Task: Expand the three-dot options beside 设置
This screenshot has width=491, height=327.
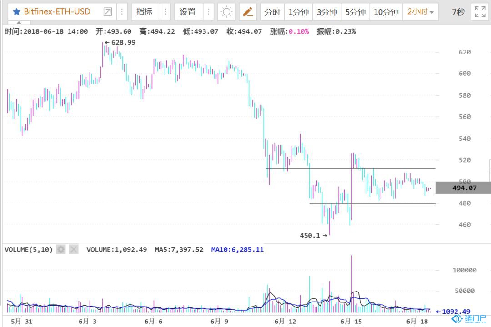Action: [x=208, y=12]
